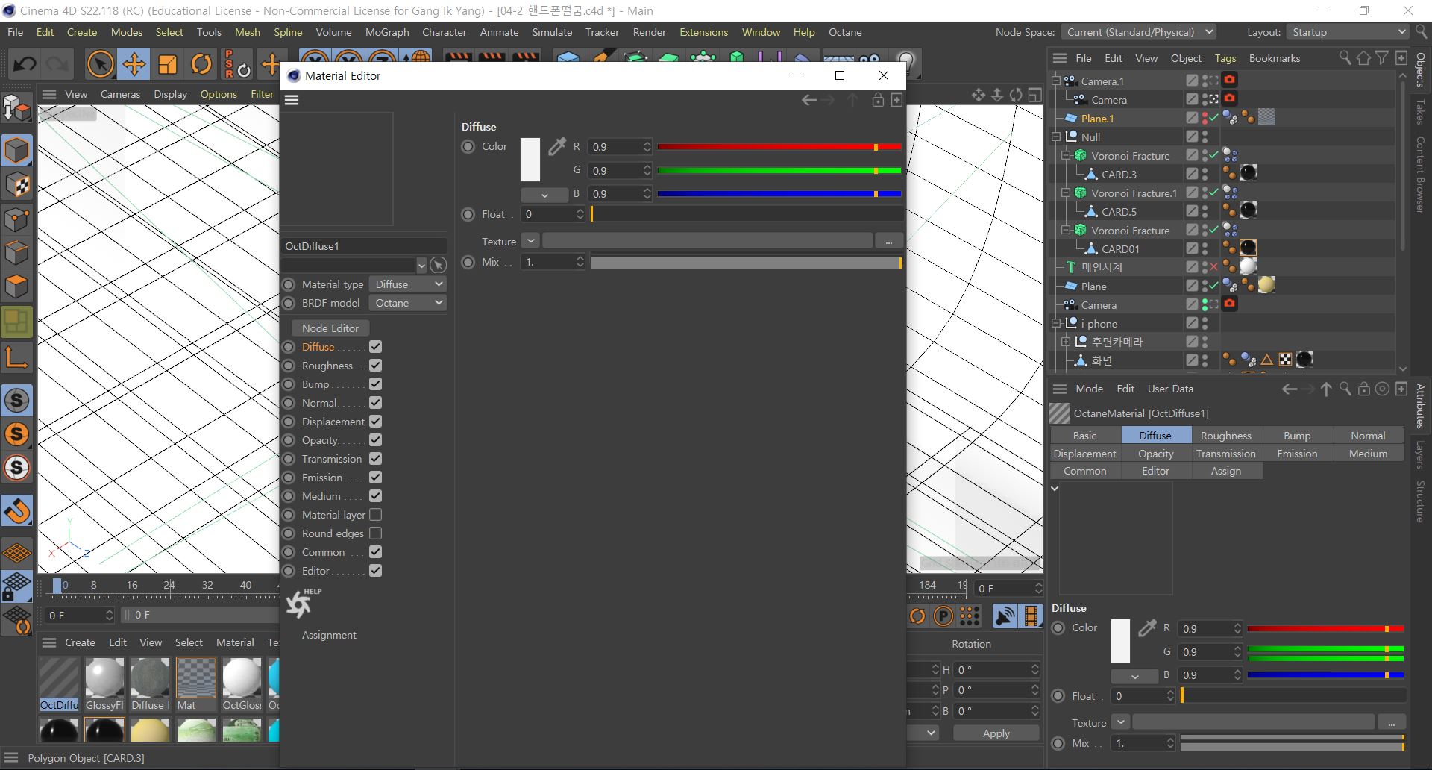Open the Node Editor button
The height and width of the screenshot is (770, 1432).
[330, 328]
